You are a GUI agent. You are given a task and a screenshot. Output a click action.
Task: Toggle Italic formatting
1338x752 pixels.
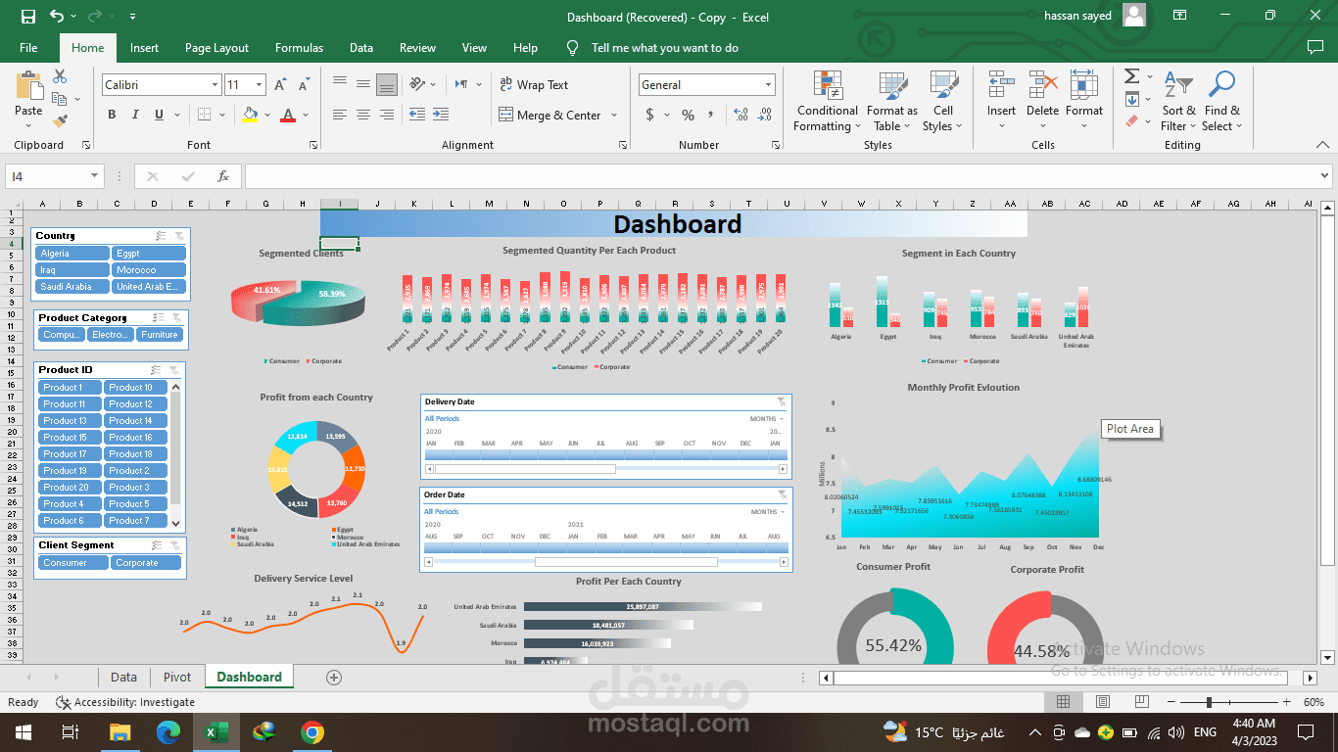pyautogui.click(x=135, y=115)
